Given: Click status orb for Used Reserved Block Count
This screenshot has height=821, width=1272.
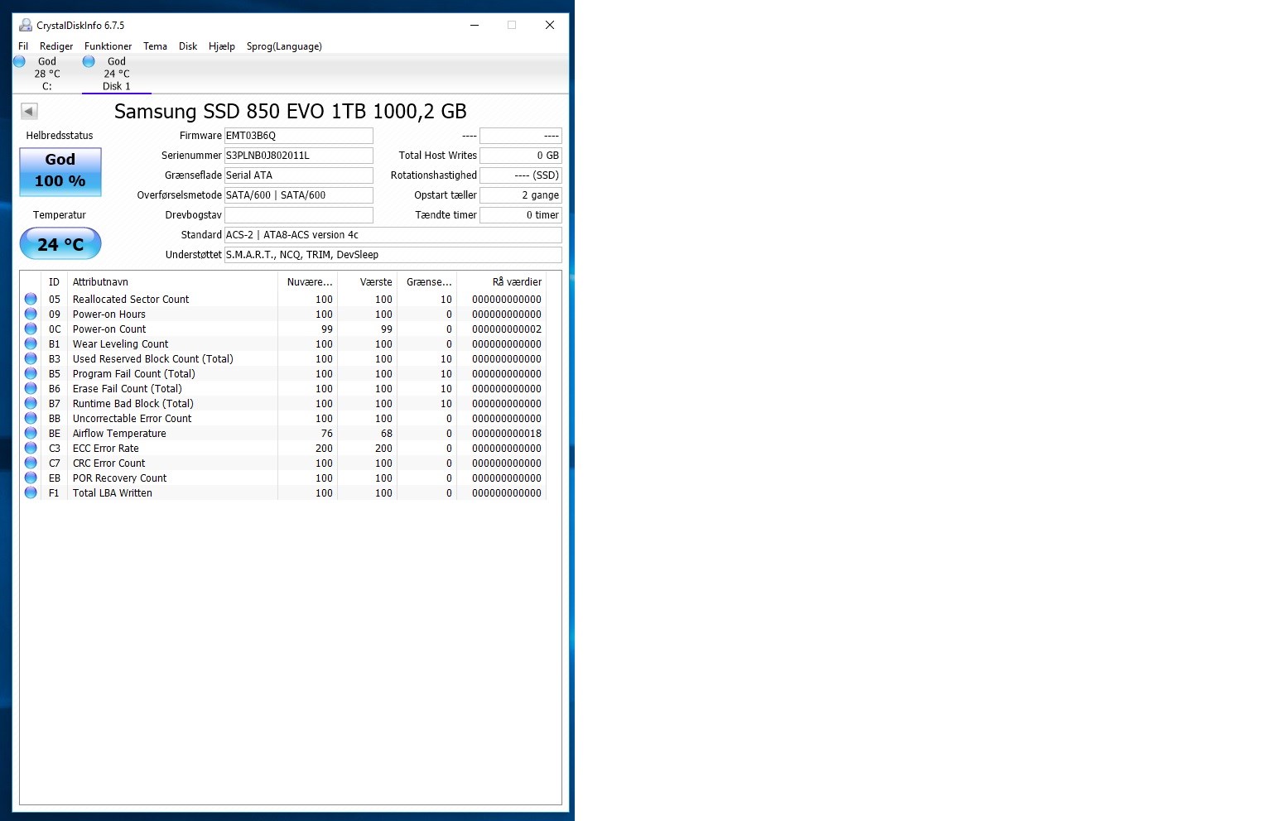Looking at the screenshot, I should [31, 358].
